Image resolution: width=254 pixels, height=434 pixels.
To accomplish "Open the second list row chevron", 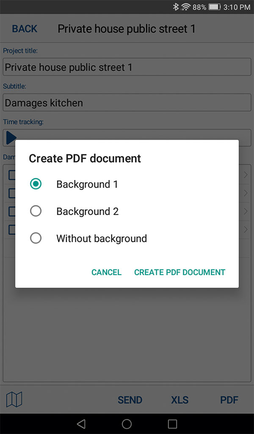I will click(x=246, y=193).
